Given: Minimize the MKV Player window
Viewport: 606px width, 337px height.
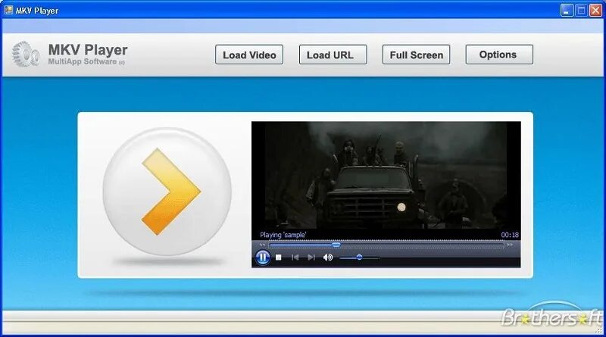Looking at the screenshot, I should [567, 11].
